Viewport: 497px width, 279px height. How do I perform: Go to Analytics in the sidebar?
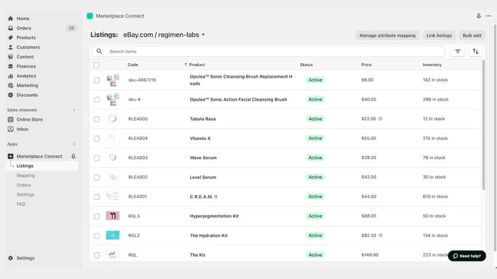click(x=26, y=76)
